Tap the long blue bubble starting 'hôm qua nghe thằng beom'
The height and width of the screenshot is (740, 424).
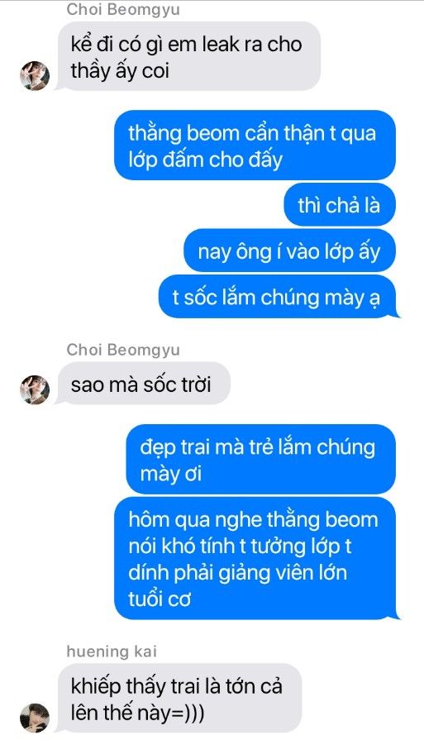coord(255,558)
